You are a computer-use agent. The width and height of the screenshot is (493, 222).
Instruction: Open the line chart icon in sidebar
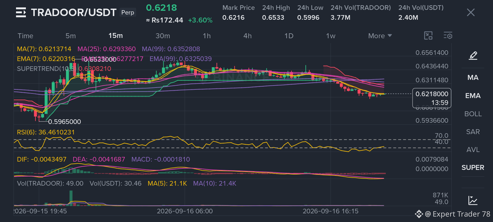point(473,200)
